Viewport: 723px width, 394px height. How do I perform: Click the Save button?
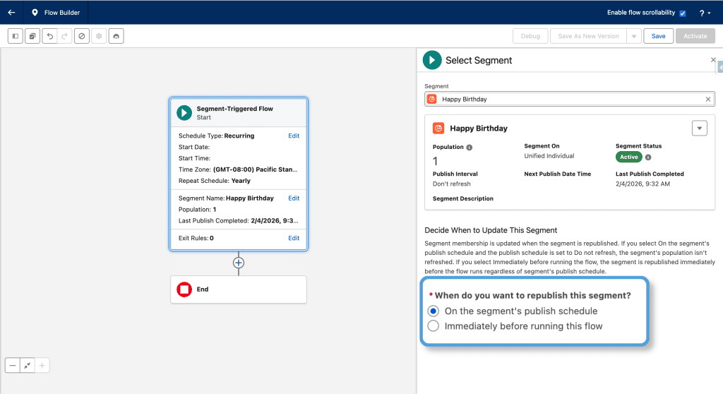point(658,36)
